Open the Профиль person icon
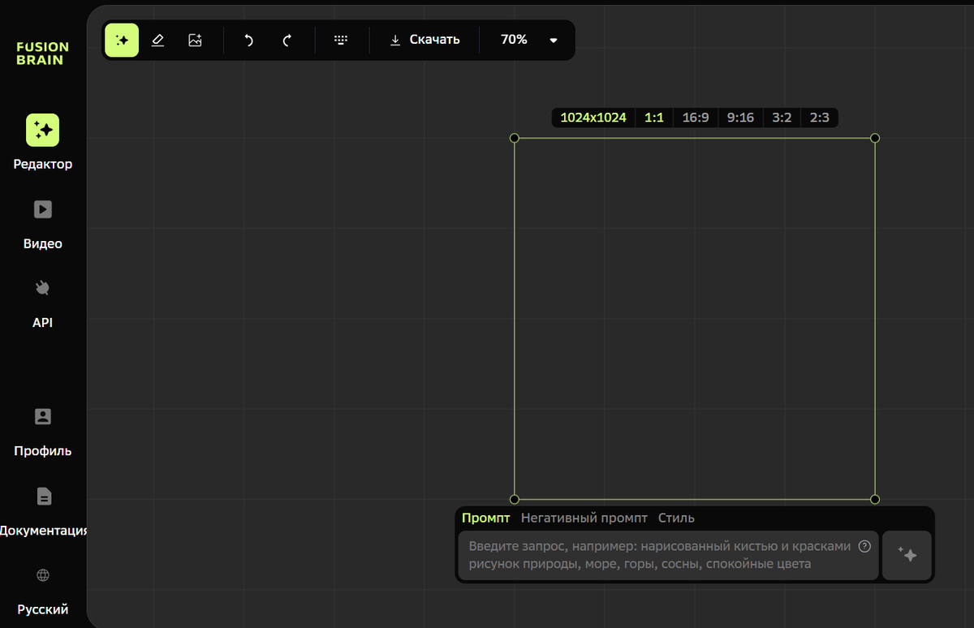 [x=43, y=416]
